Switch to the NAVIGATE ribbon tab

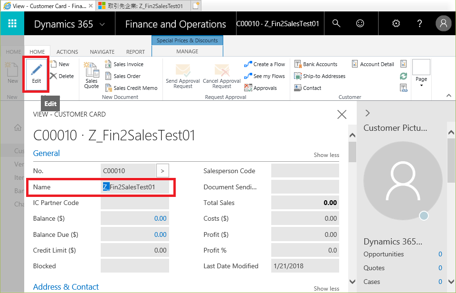coord(102,52)
